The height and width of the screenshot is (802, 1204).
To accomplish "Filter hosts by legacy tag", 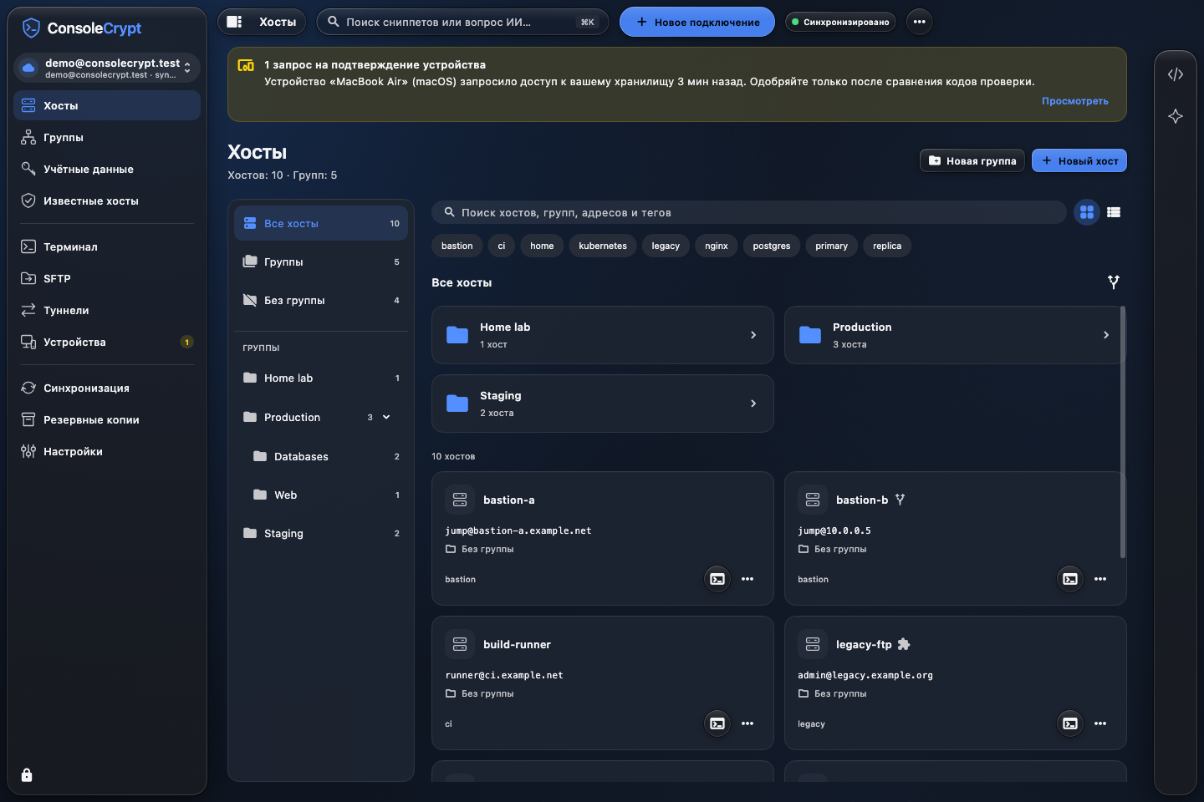I will tap(666, 246).
